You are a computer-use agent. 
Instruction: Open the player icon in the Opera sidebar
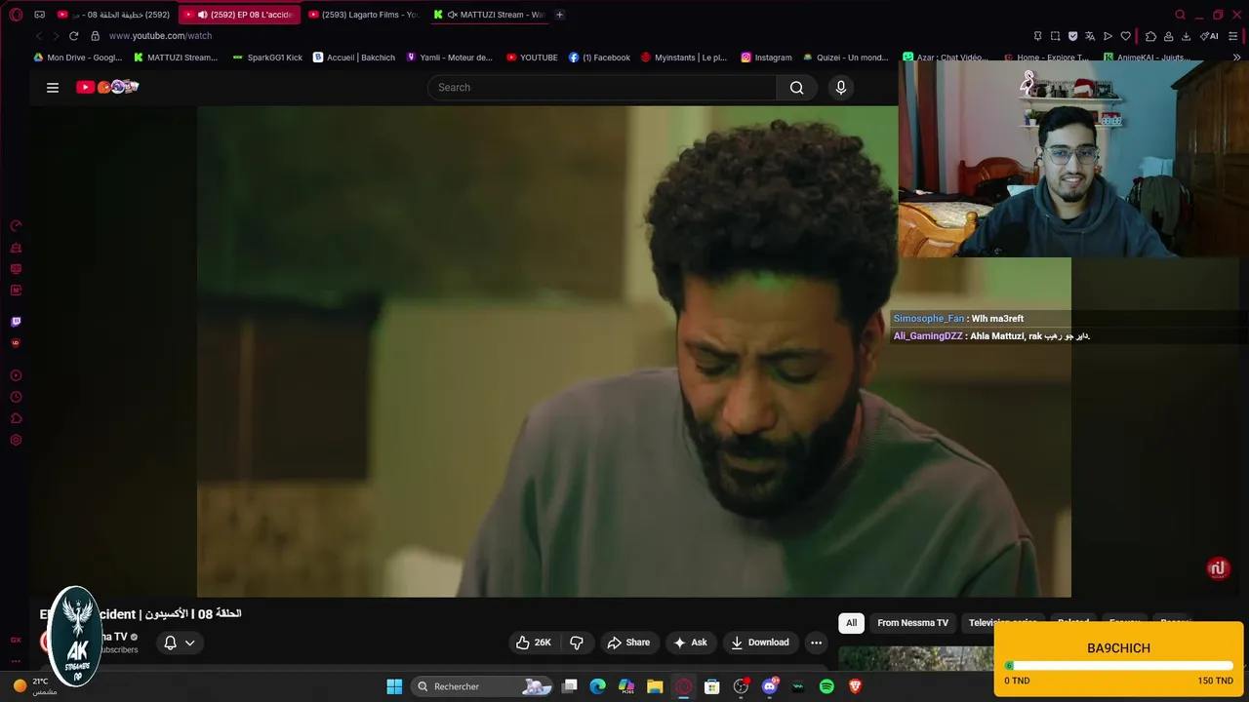[16, 375]
